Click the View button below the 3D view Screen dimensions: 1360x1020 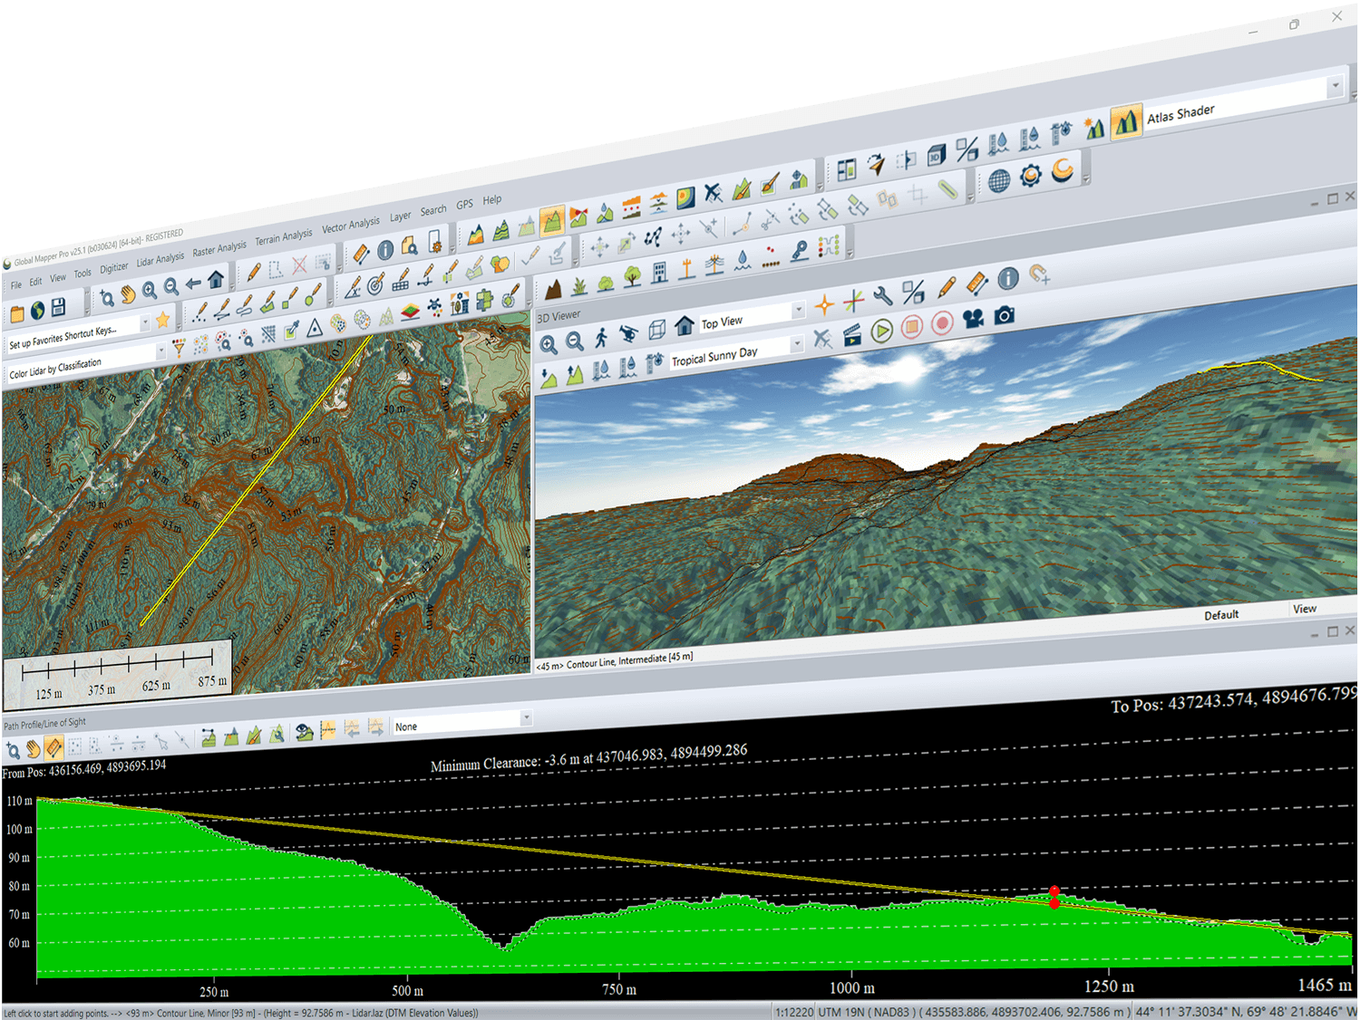pyautogui.click(x=1305, y=609)
